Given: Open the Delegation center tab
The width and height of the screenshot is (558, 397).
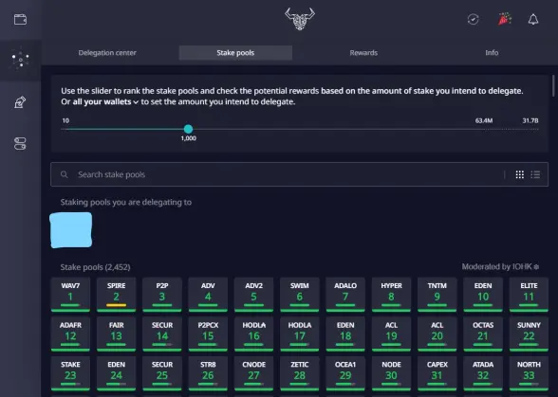Looking at the screenshot, I should pyautogui.click(x=107, y=53).
